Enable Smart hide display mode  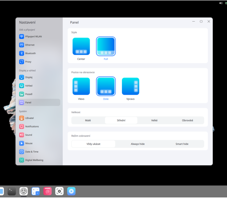point(182,144)
